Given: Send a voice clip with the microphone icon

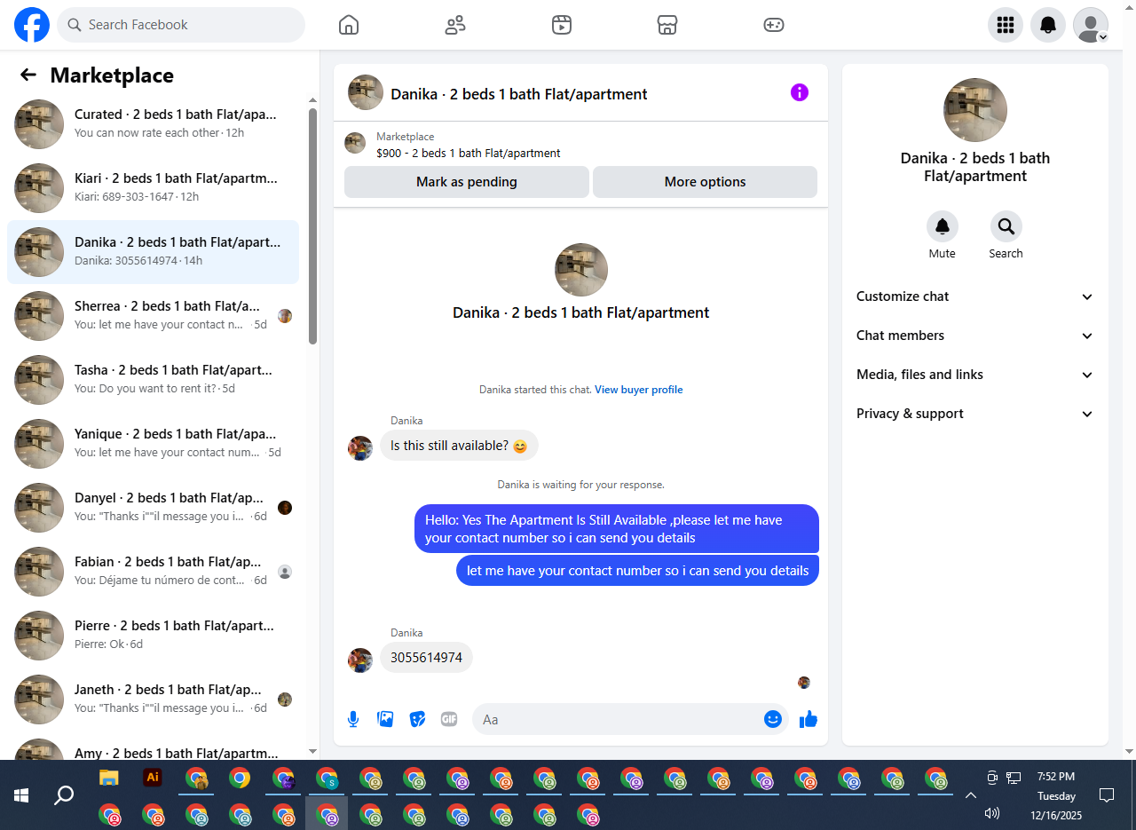Looking at the screenshot, I should (x=353, y=719).
